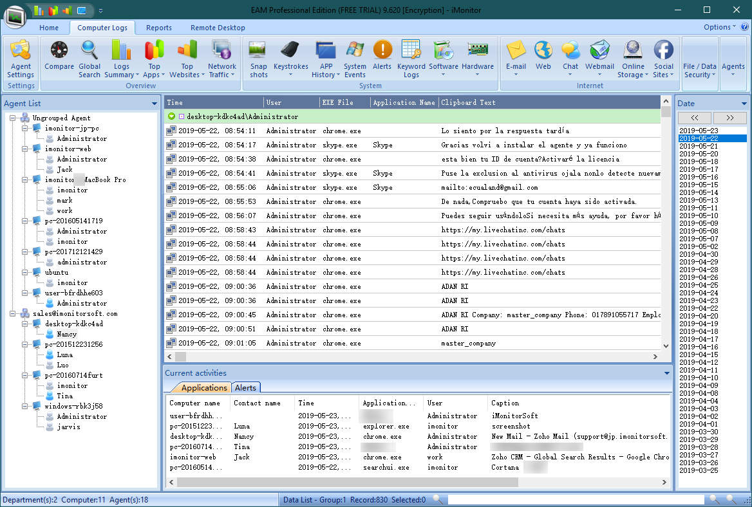Sort by the EXE File column header

coord(345,102)
